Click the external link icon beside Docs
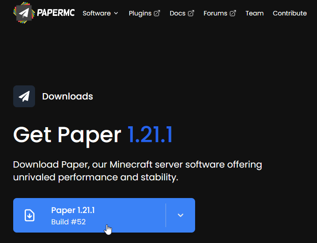Image resolution: width=317 pixels, height=243 pixels. click(191, 13)
